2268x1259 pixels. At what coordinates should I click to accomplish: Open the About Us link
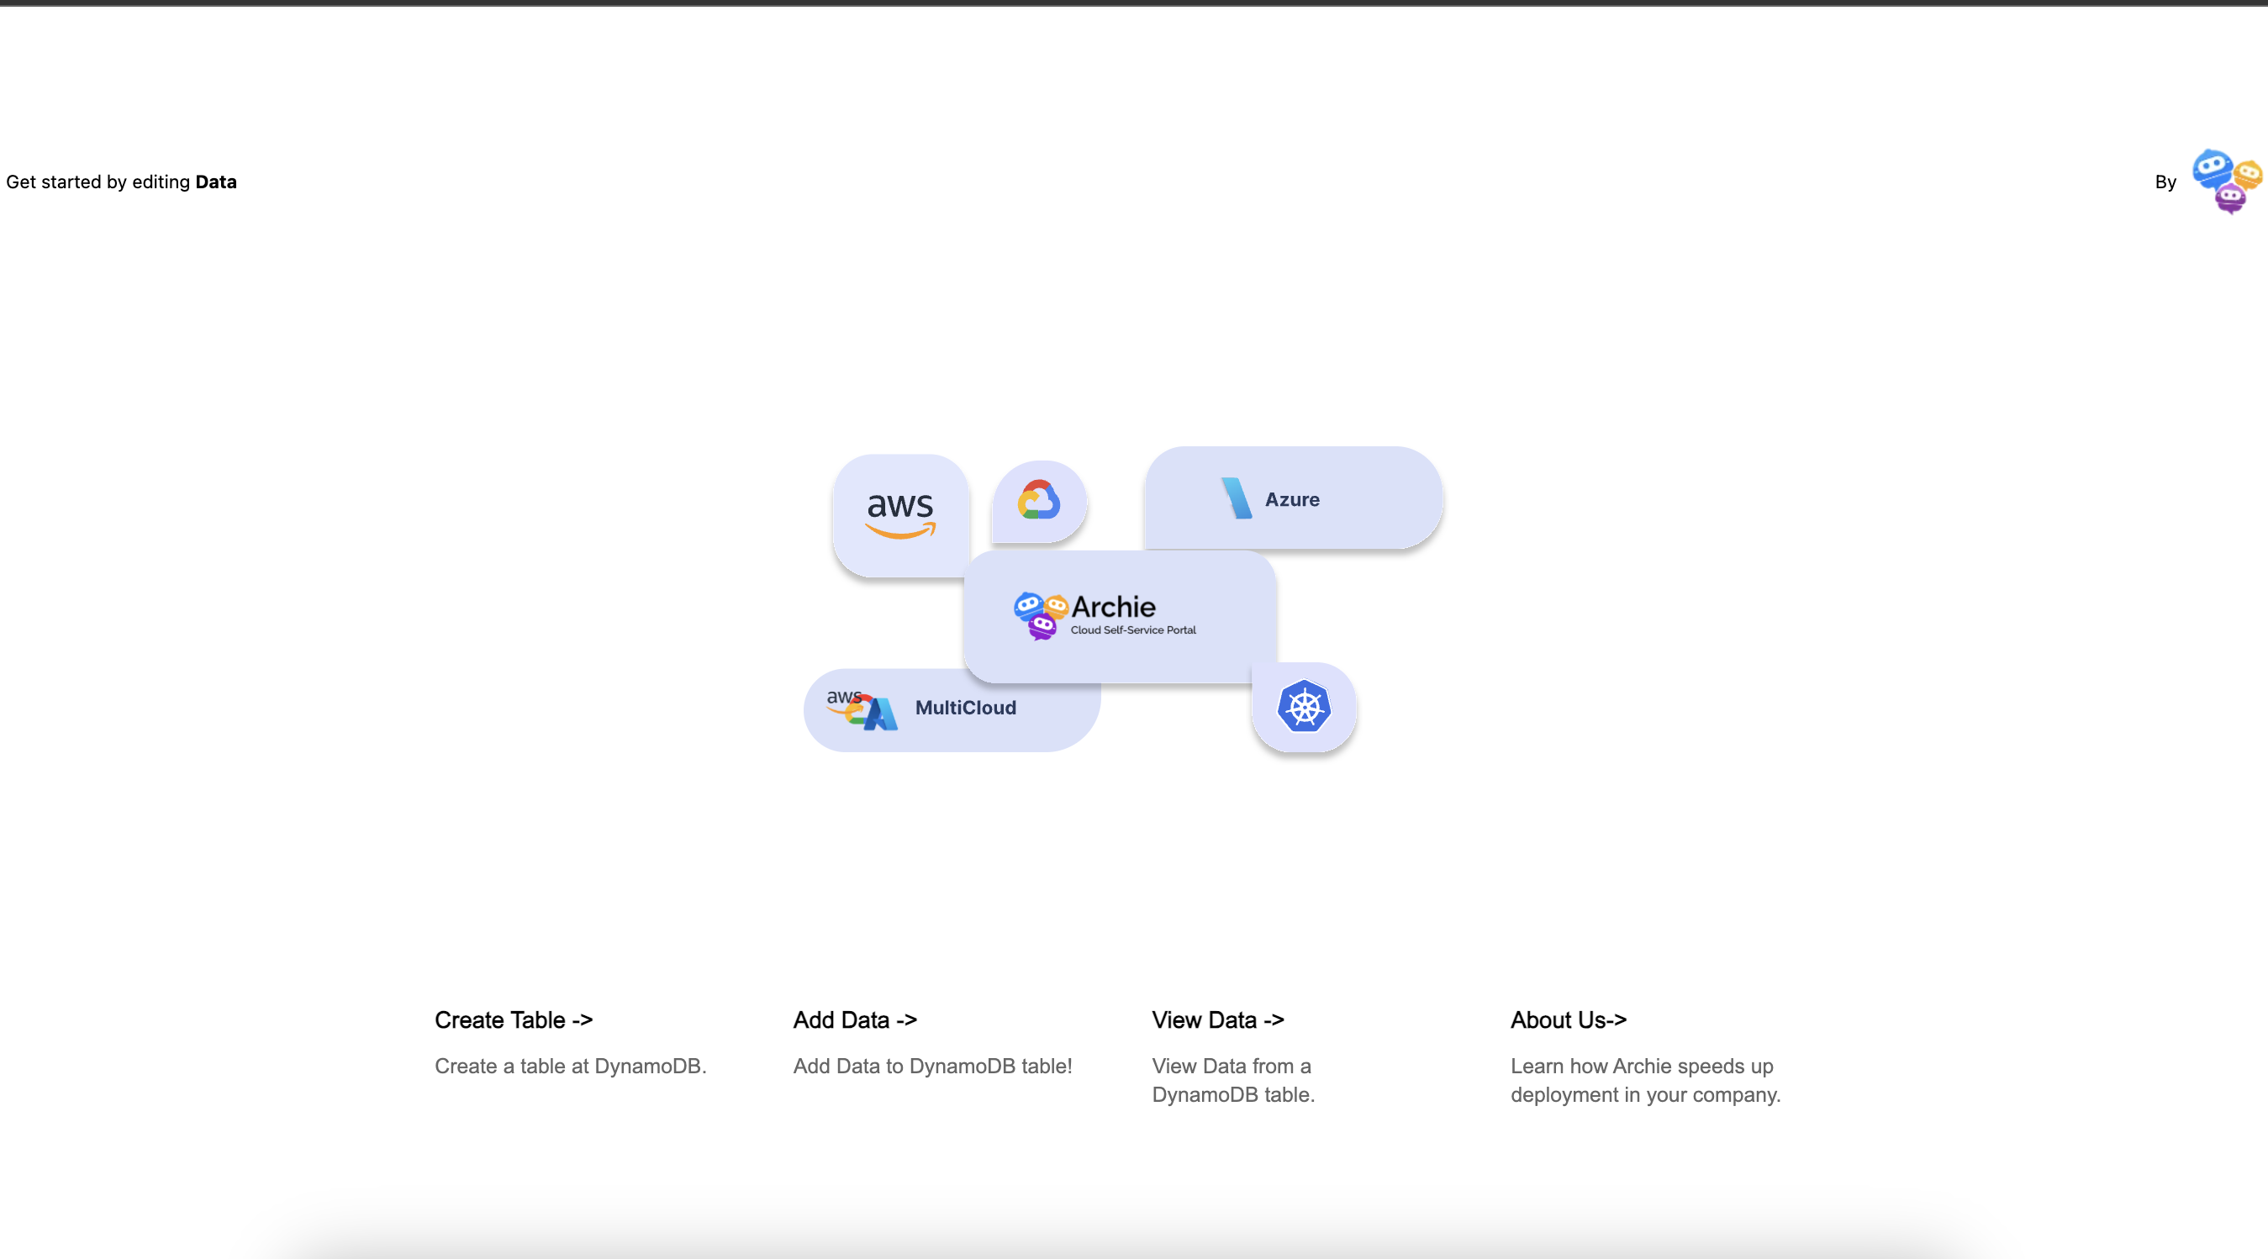tap(1568, 1019)
